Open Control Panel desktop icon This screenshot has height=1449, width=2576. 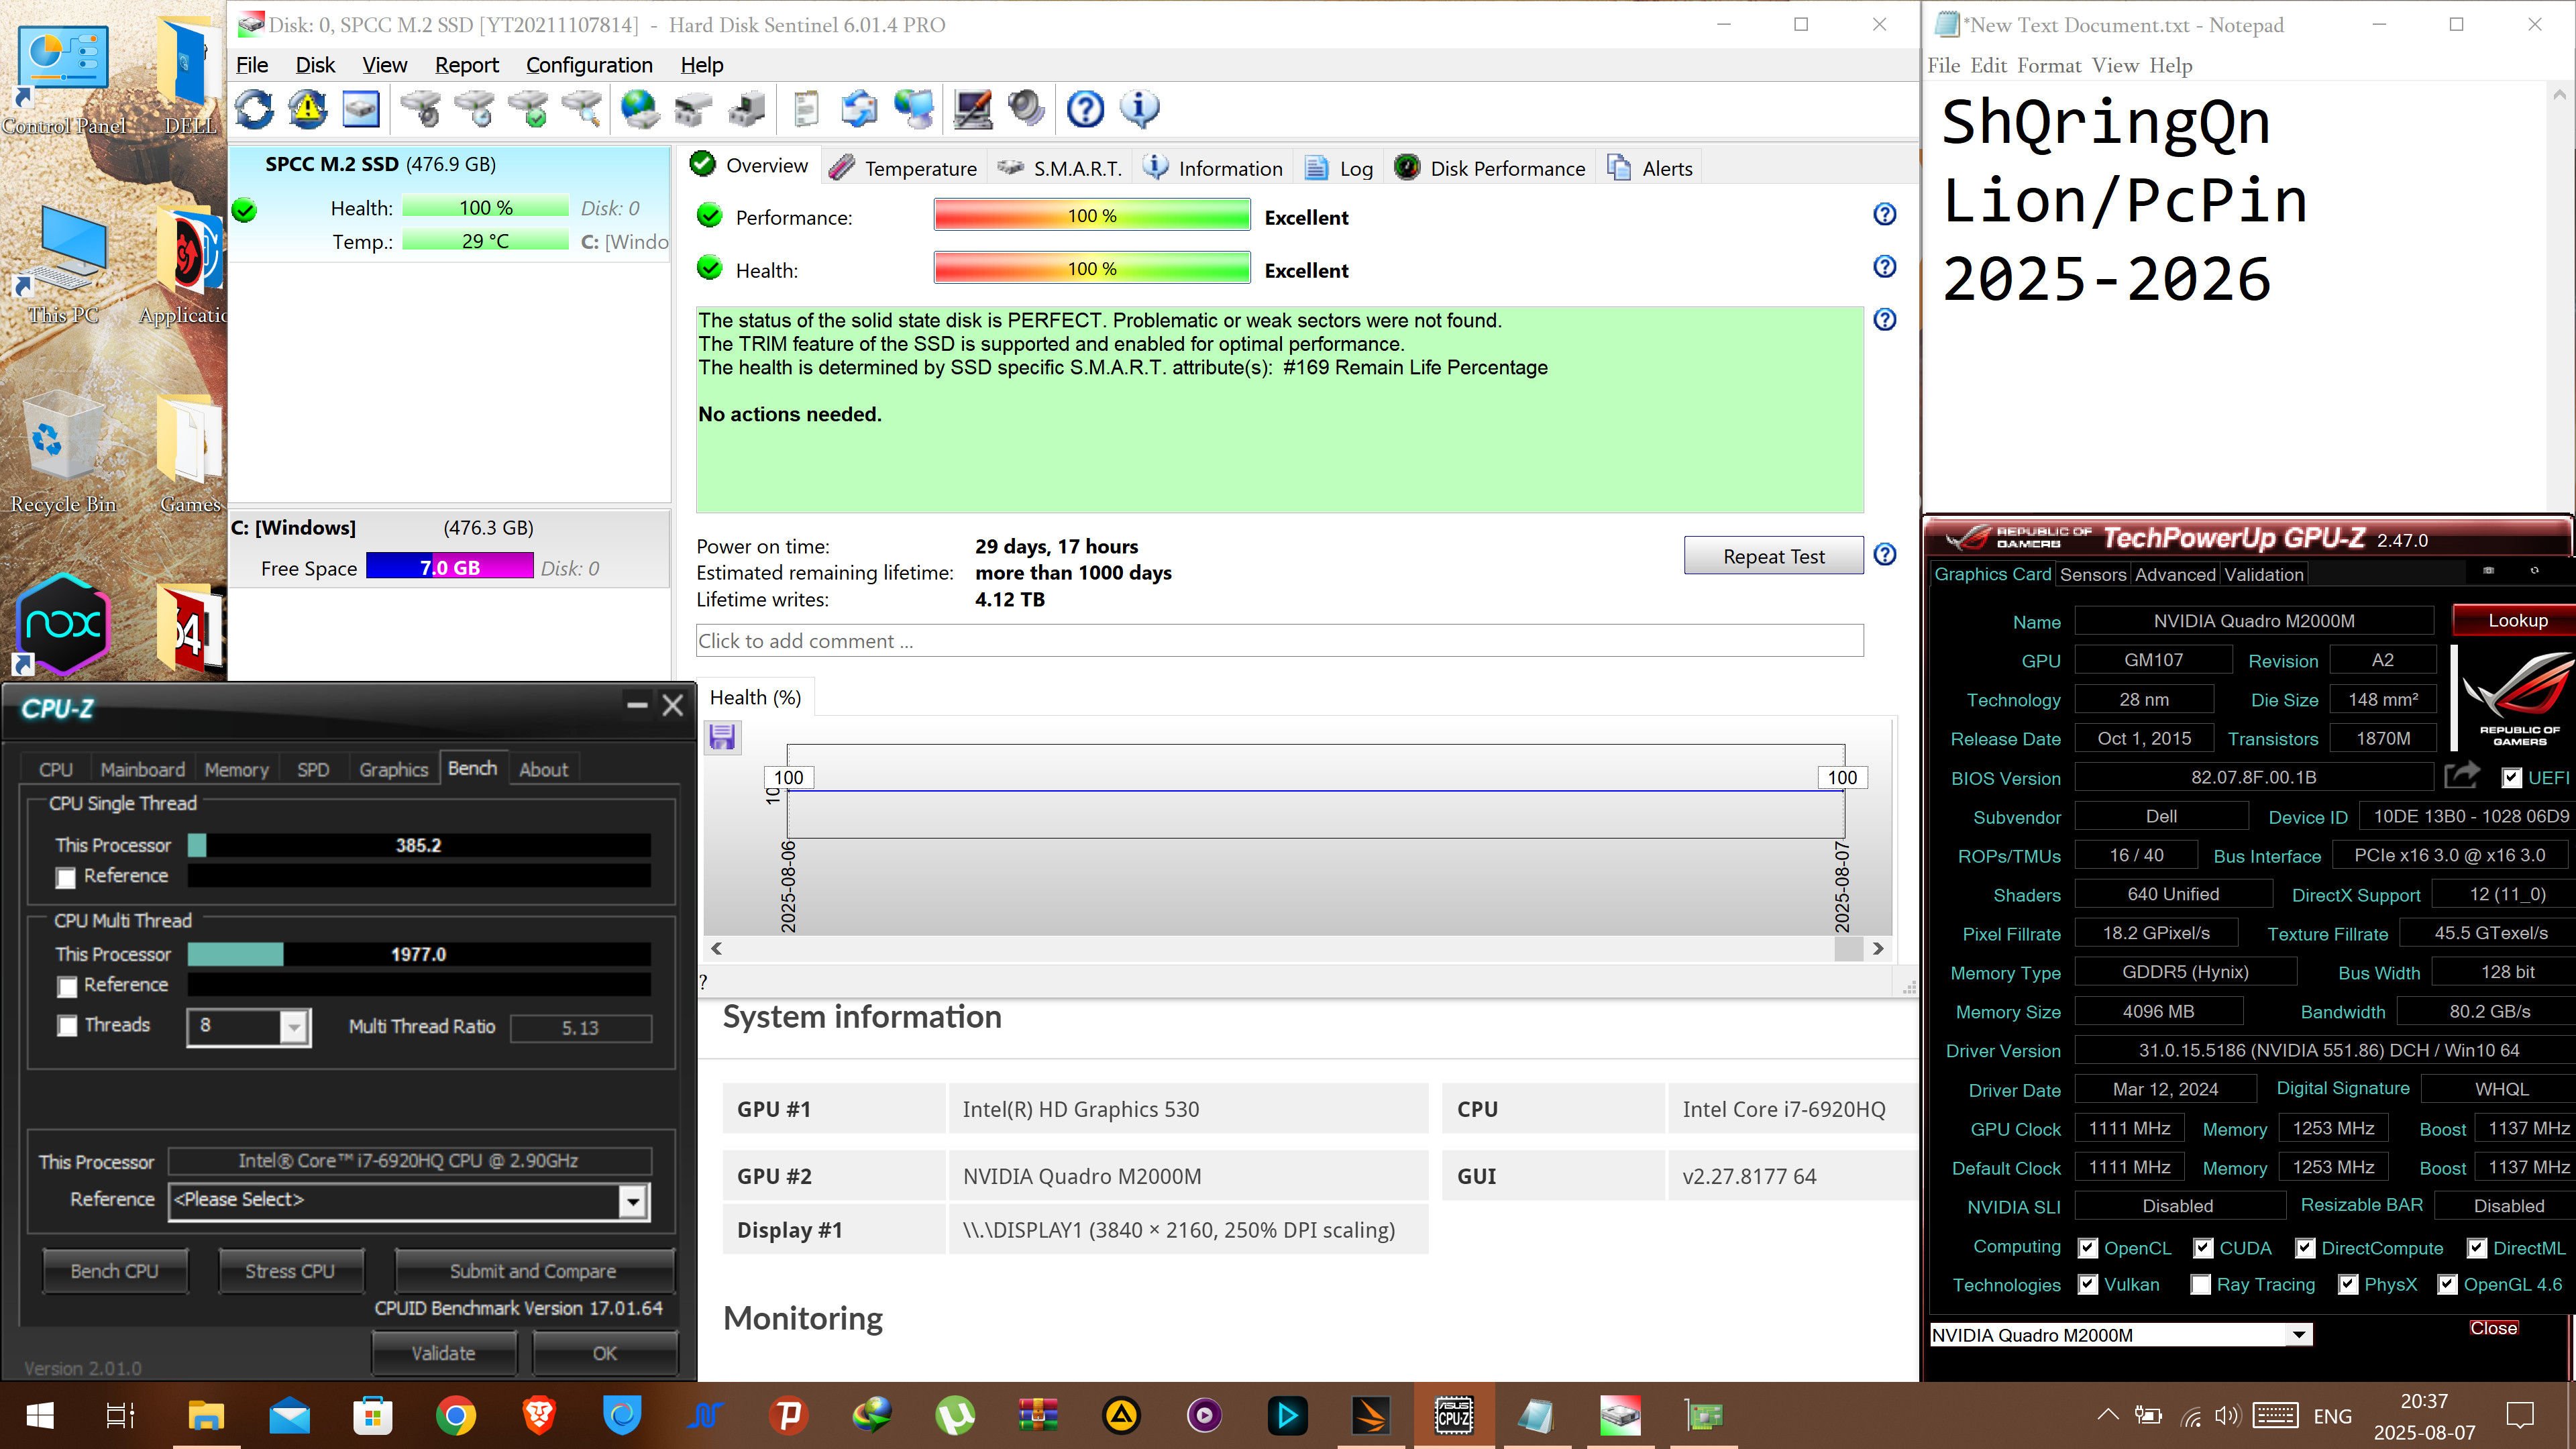pyautogui.click(x=63, y=78)
